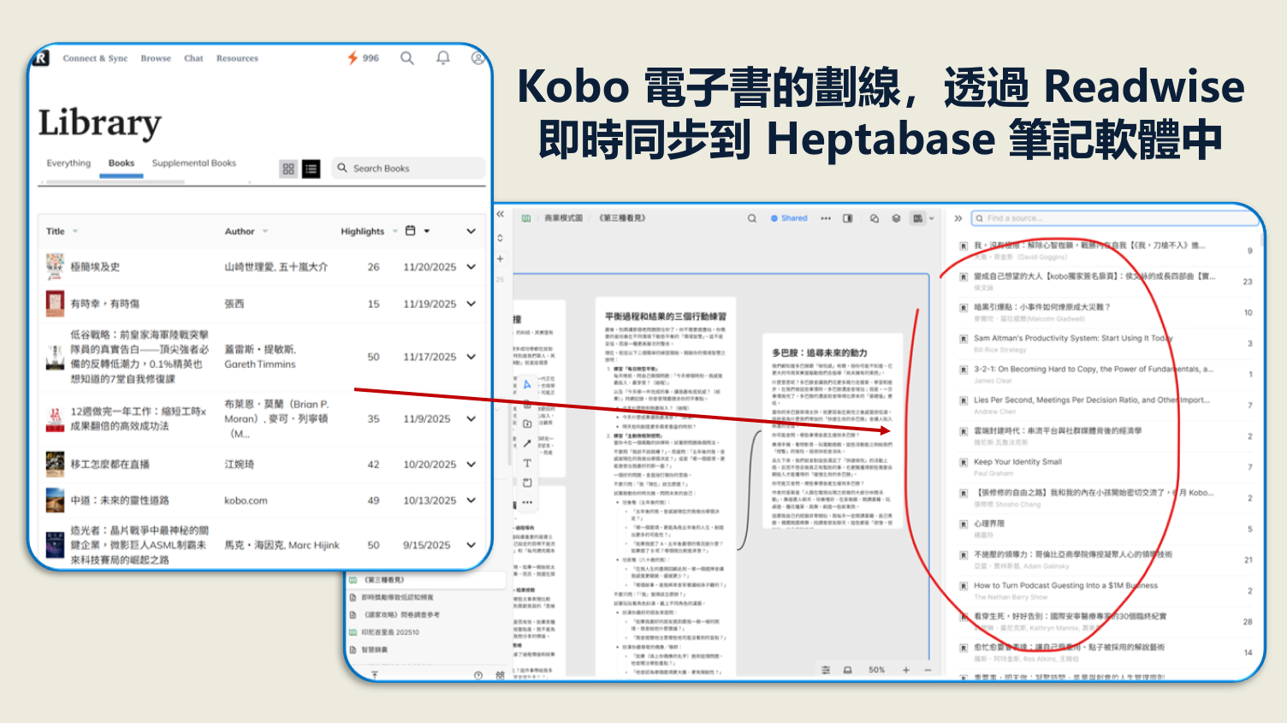This screenshot has width=1287, height=723.
Task: Select the Books tab
Action: click(122, 163)
